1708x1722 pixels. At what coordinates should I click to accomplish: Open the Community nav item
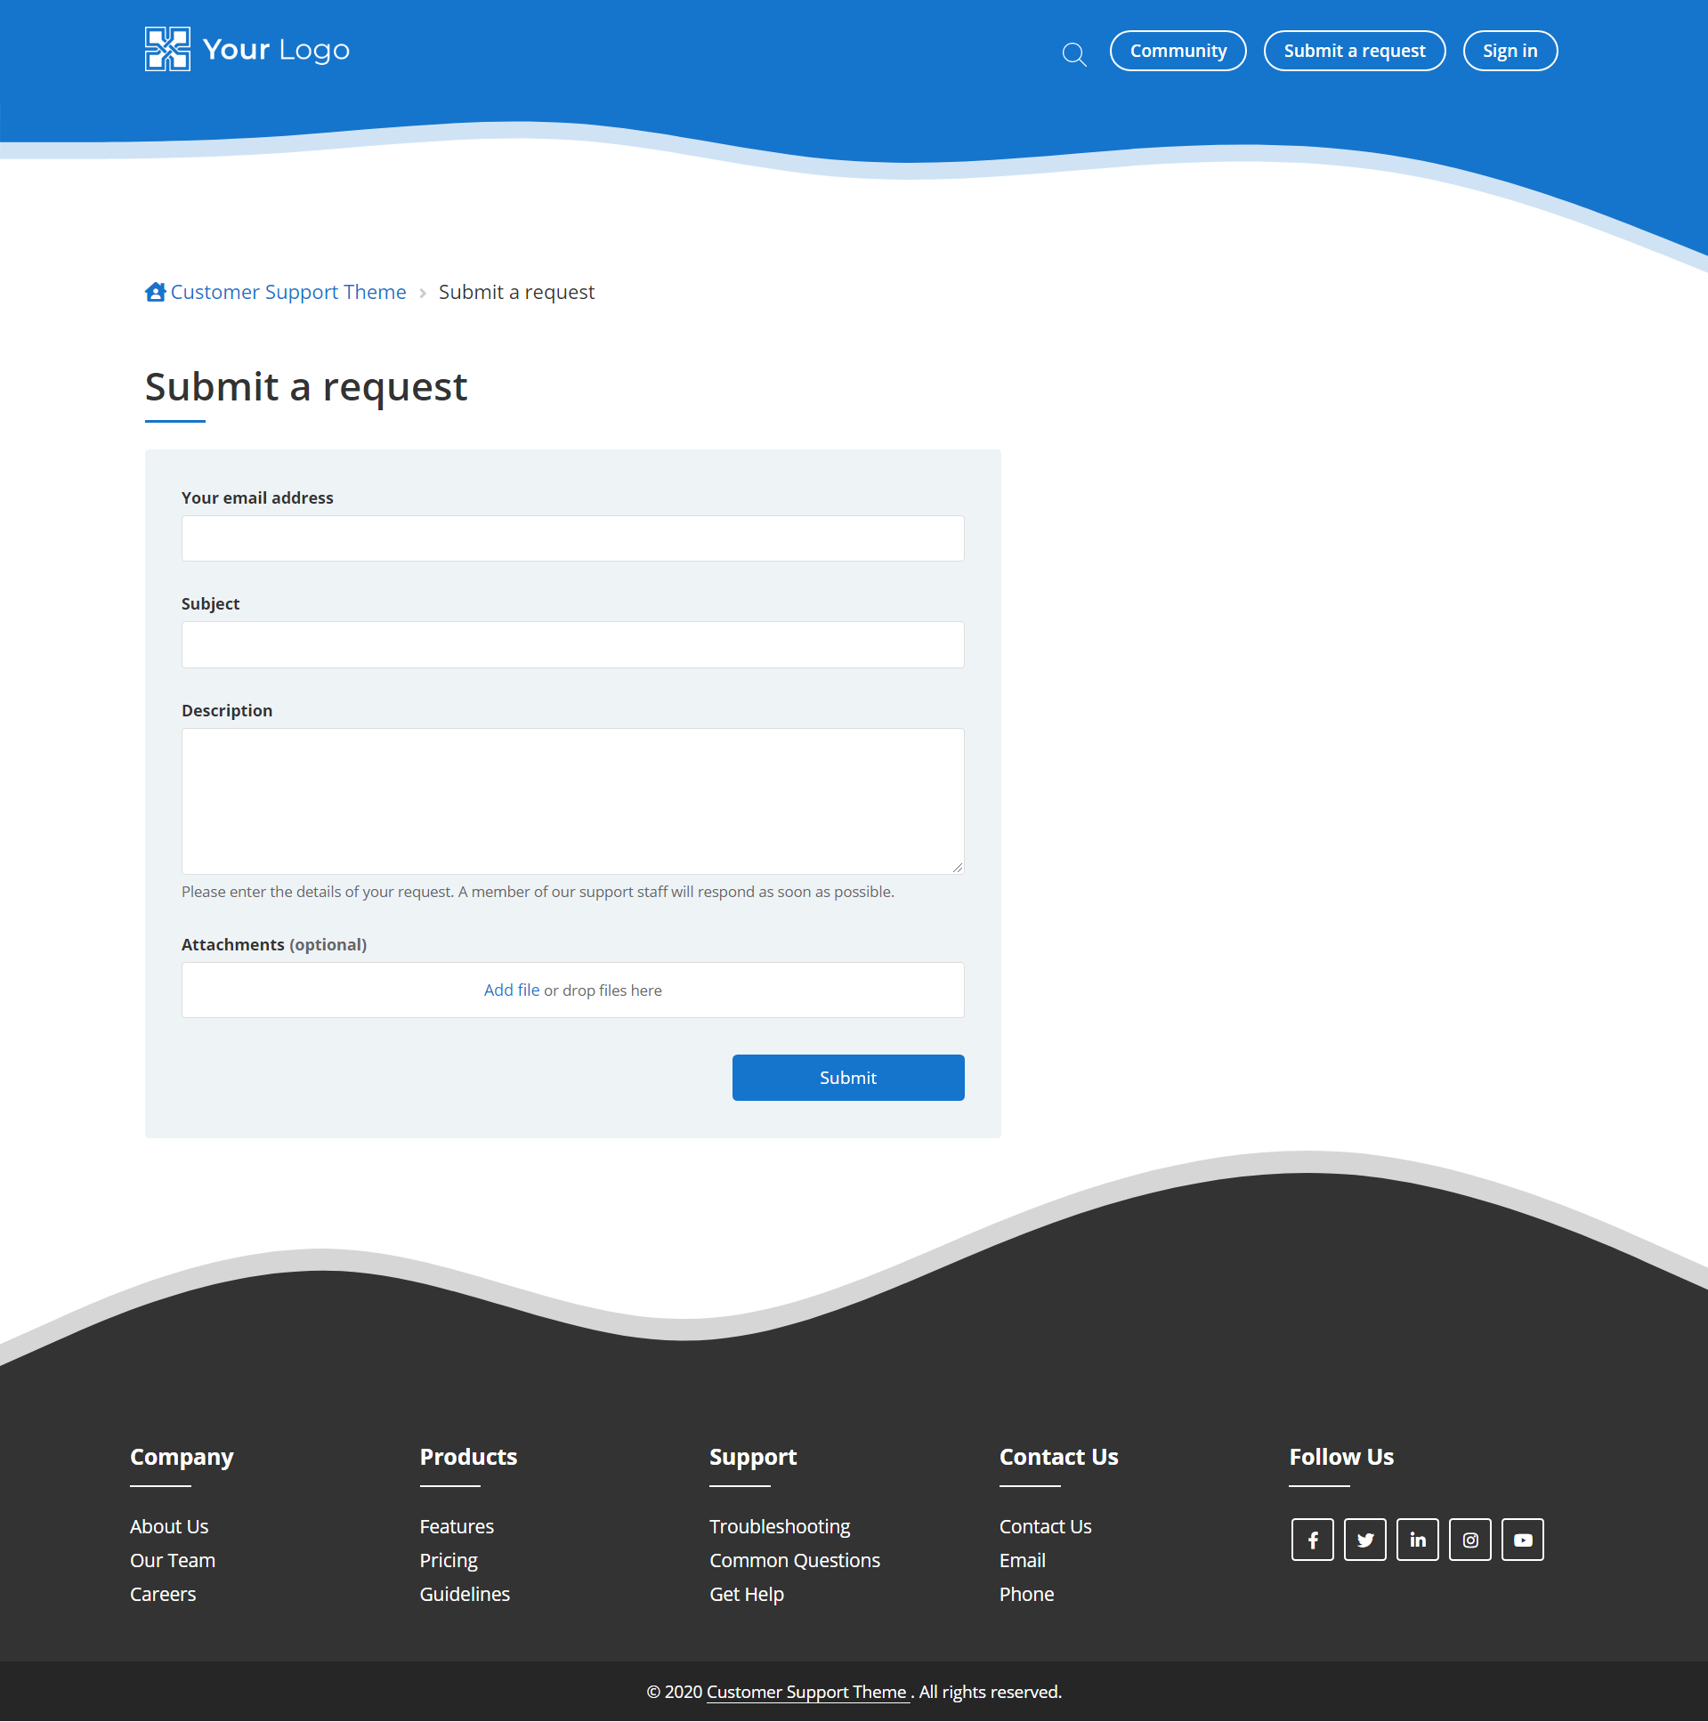tap(1178, 51)
